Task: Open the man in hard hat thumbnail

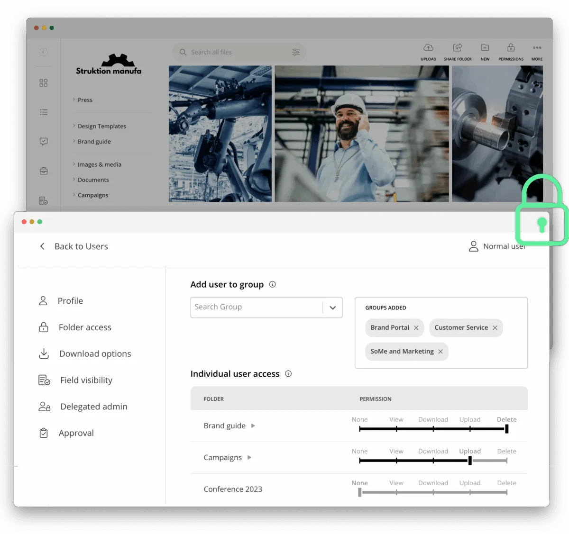Action: [x=362, y=134]
